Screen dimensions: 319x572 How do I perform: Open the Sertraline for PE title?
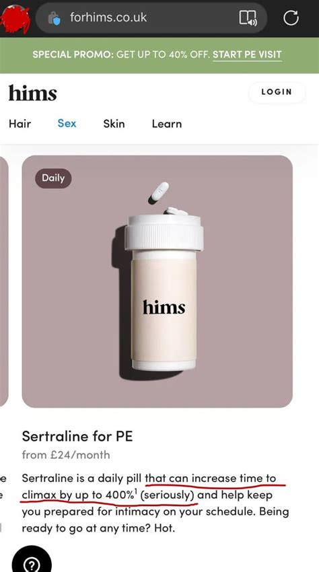(x=77, y=436)
